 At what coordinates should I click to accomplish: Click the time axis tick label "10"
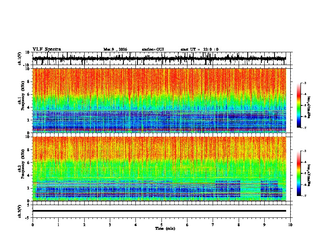(x=290, y=225)
